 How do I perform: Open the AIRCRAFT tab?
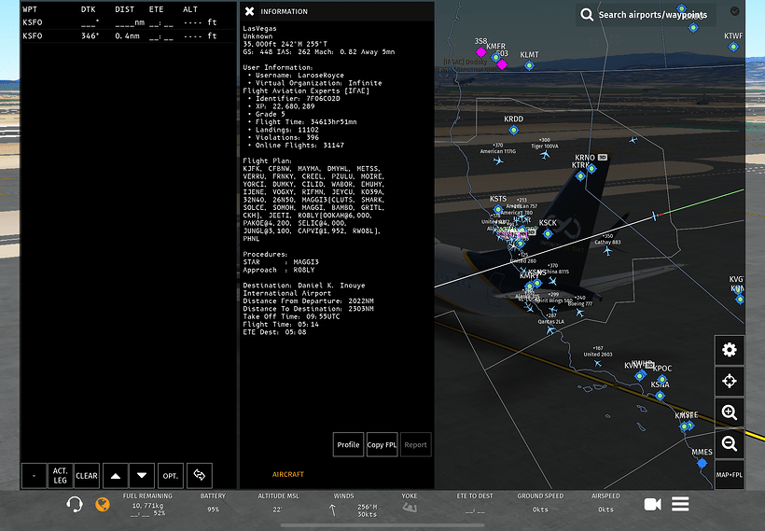(288, 474)
